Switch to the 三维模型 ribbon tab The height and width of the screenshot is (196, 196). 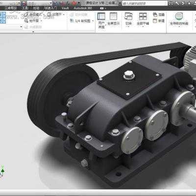[10, 8]
